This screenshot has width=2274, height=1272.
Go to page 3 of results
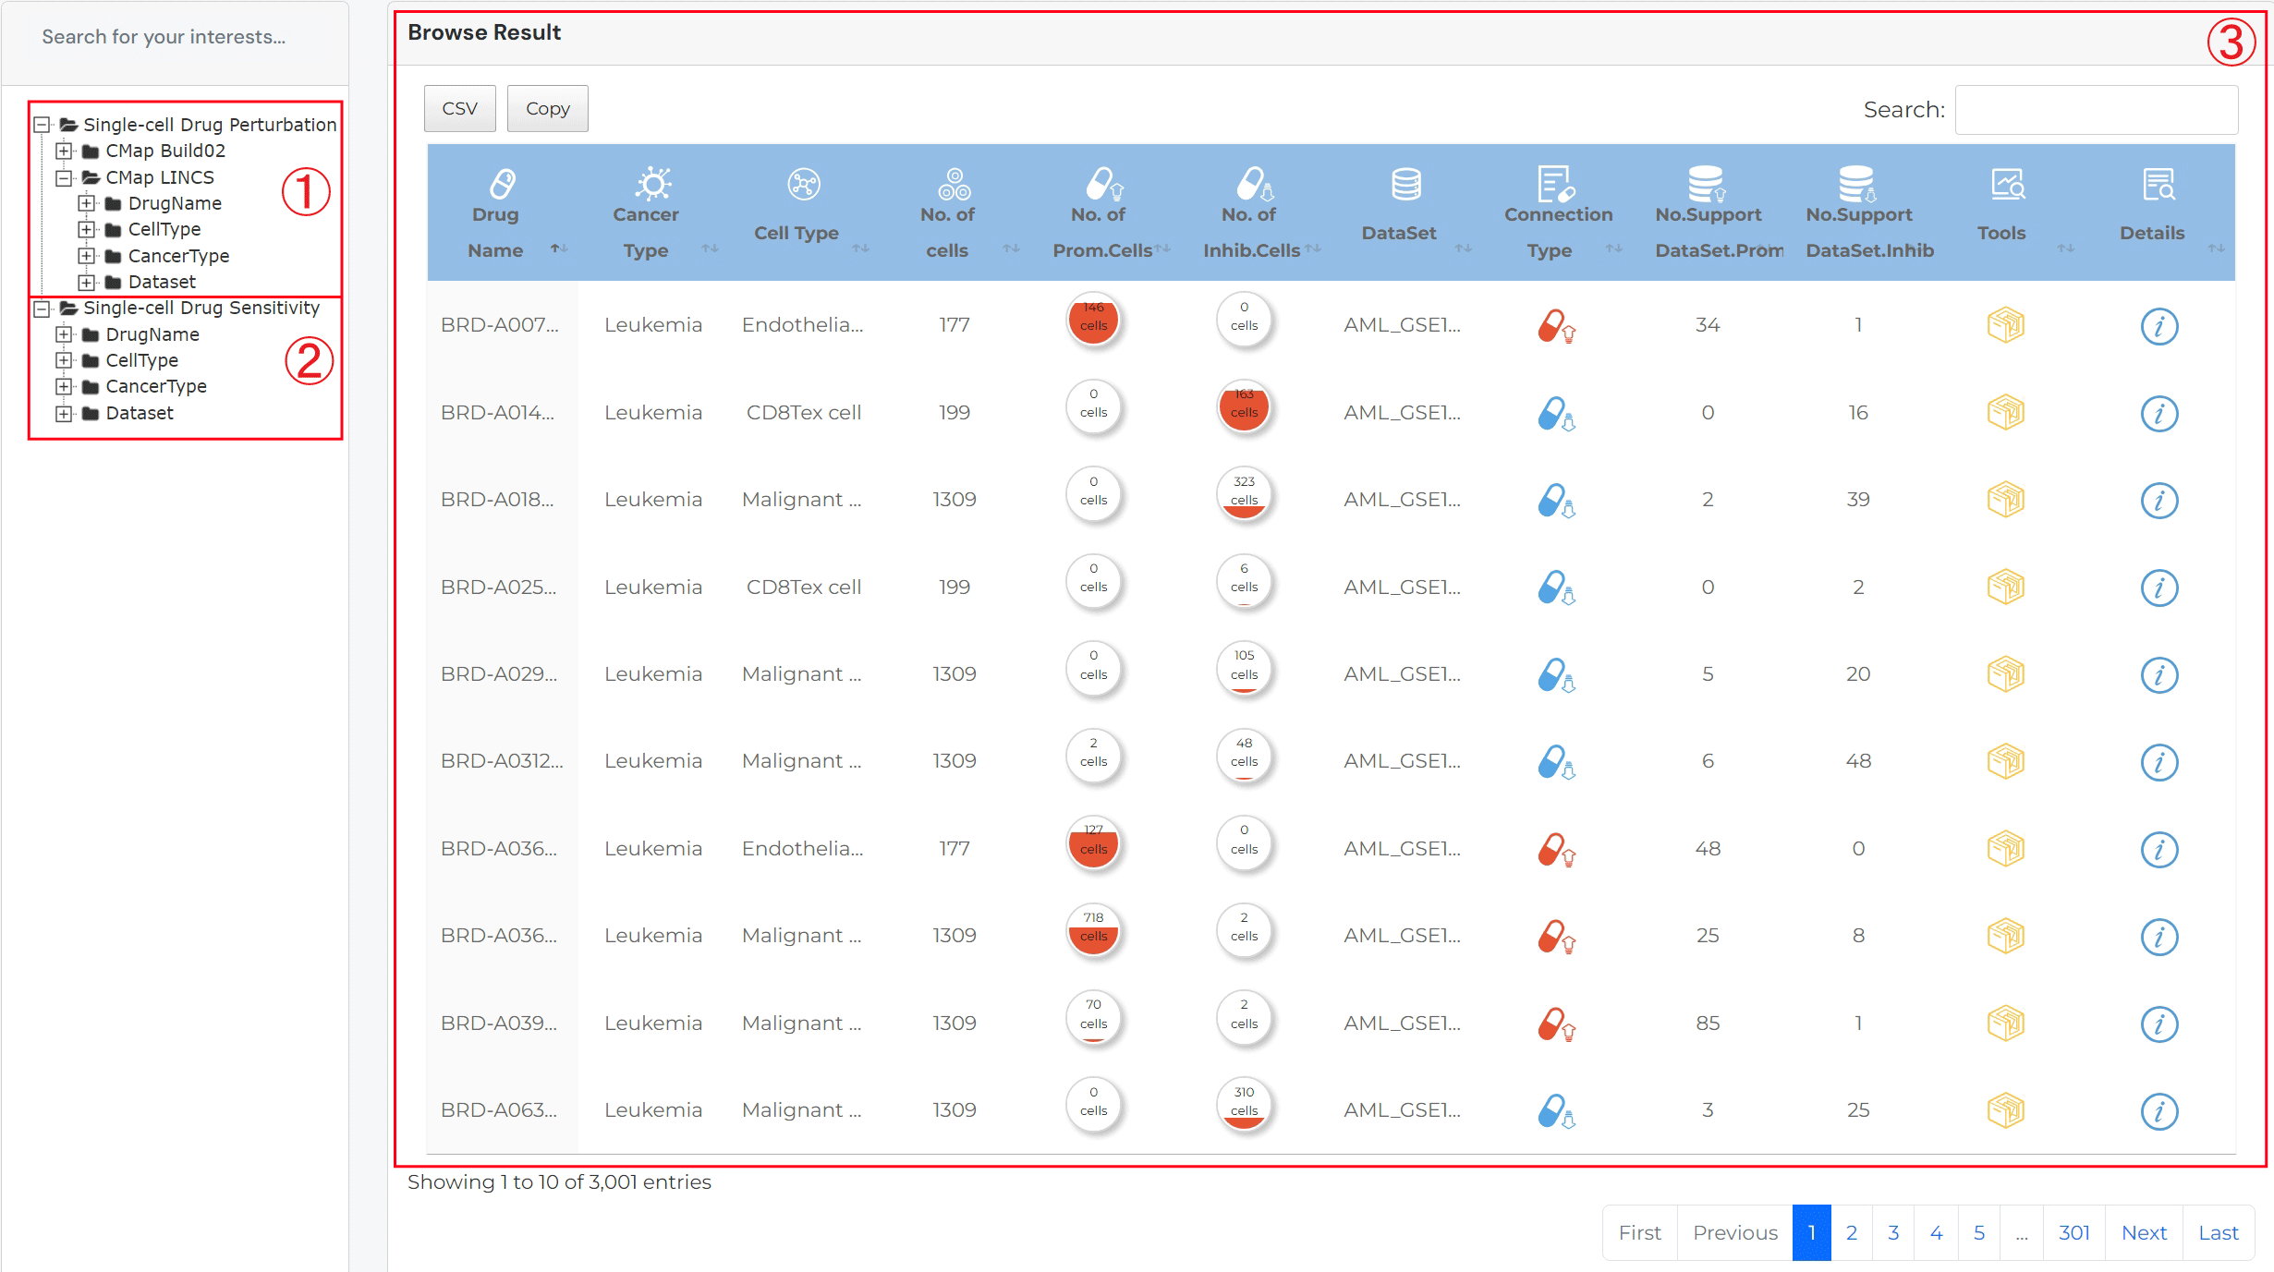(1893, 1232)
